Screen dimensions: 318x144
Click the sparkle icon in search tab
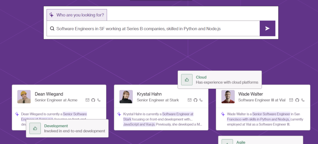tap(51, 15)
